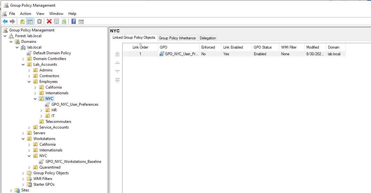Image resolution: width=371 pixels, height=193 pixels.
Task: Collapse the Forest: lab.local node
Action: click(x=5, y=36)
